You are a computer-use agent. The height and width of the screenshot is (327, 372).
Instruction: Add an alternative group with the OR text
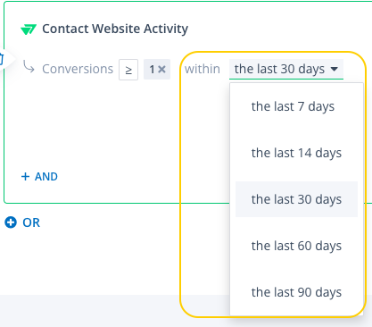click(31, 222)
